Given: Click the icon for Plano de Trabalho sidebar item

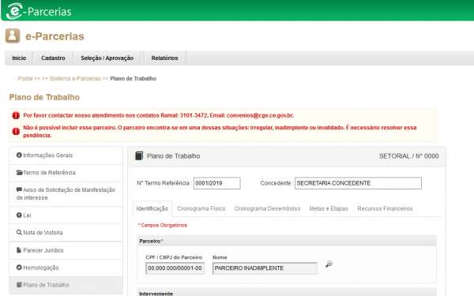Looking at the screenshot, I should pos(19,284).
